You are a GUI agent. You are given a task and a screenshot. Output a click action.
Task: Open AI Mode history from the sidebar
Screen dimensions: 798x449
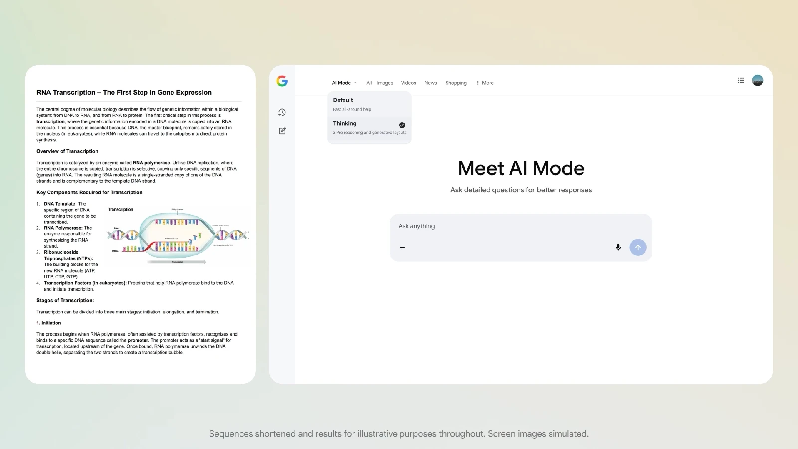pyautogui.click(x=282, y=112)
